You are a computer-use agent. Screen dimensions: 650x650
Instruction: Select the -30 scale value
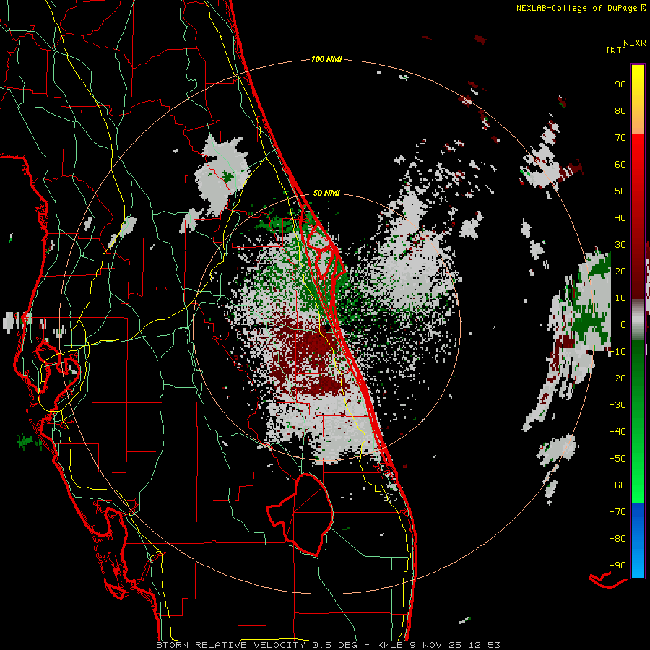617,405
